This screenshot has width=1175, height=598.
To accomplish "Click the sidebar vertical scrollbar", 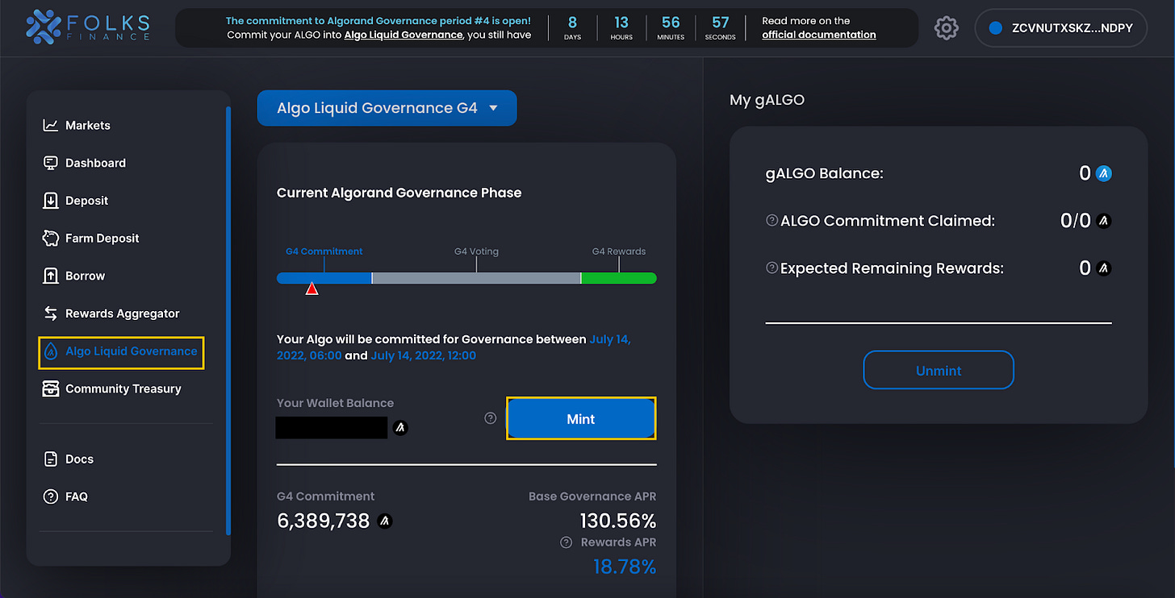I will pos(228,321).
